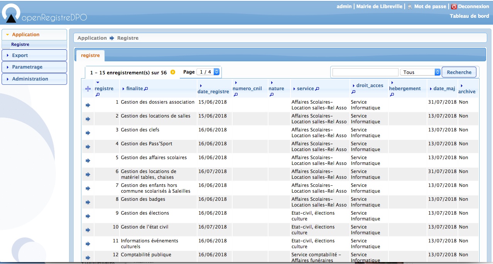Select the Registre item in the sidebar
Screen dimensions: 493x264
[x=20, y=44]
